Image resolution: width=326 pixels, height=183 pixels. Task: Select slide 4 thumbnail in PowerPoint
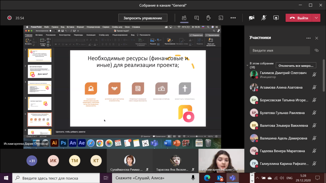pos(39,103)
